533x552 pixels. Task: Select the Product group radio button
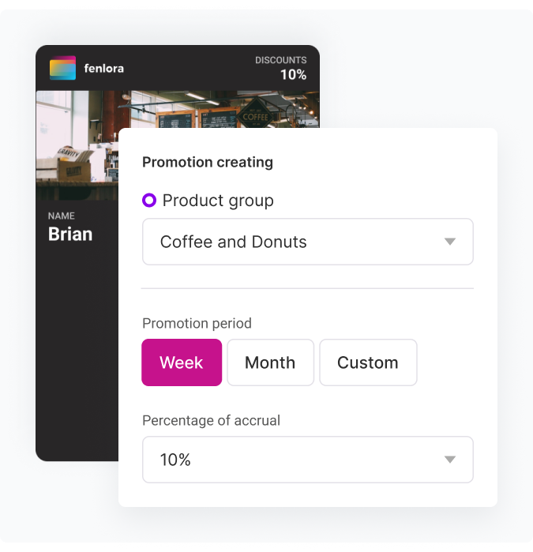coord(149,201)
